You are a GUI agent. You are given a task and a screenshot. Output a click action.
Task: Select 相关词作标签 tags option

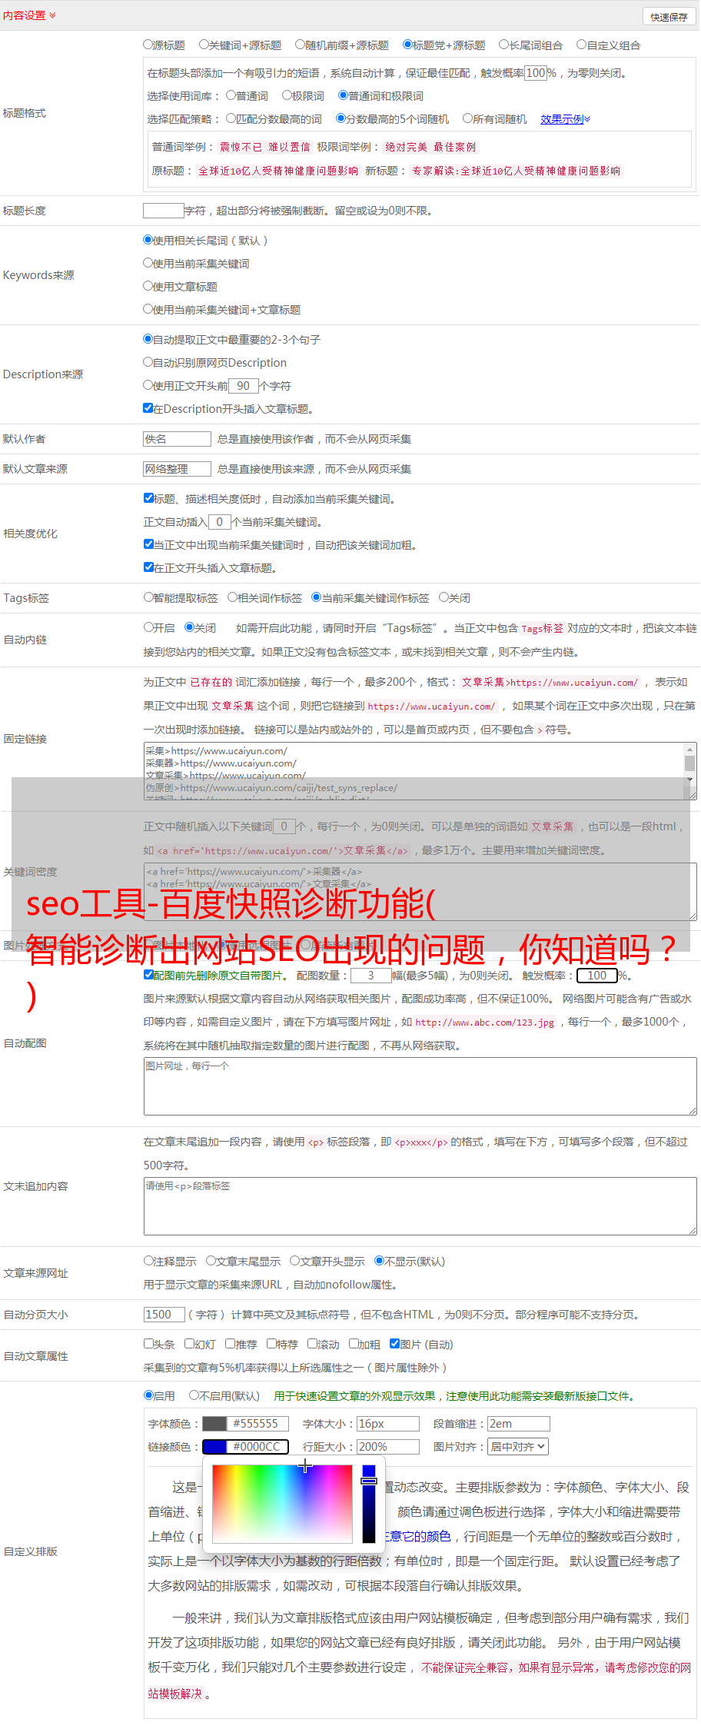232,597
